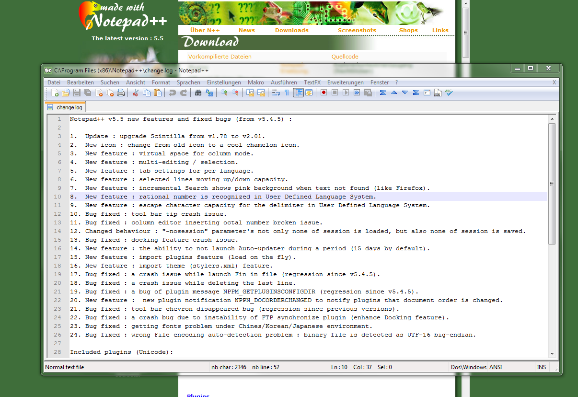Click Run macro multiple times icon
Screen dimensions: 578x397
[357, 93]
